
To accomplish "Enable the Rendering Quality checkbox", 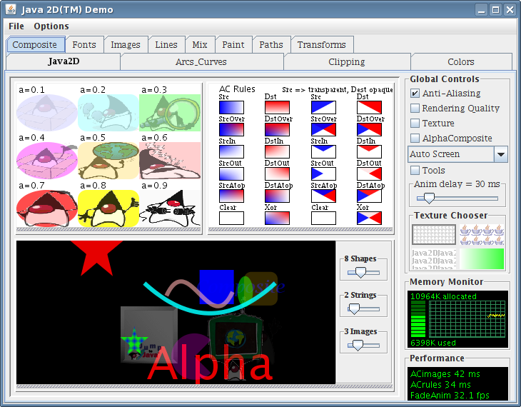I will (x=415, y=109).
